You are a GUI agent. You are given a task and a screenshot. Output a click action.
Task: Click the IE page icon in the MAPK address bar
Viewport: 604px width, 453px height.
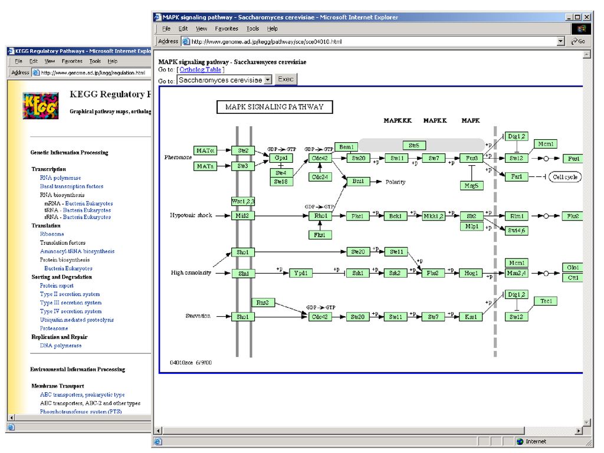[x=186, y=41]
